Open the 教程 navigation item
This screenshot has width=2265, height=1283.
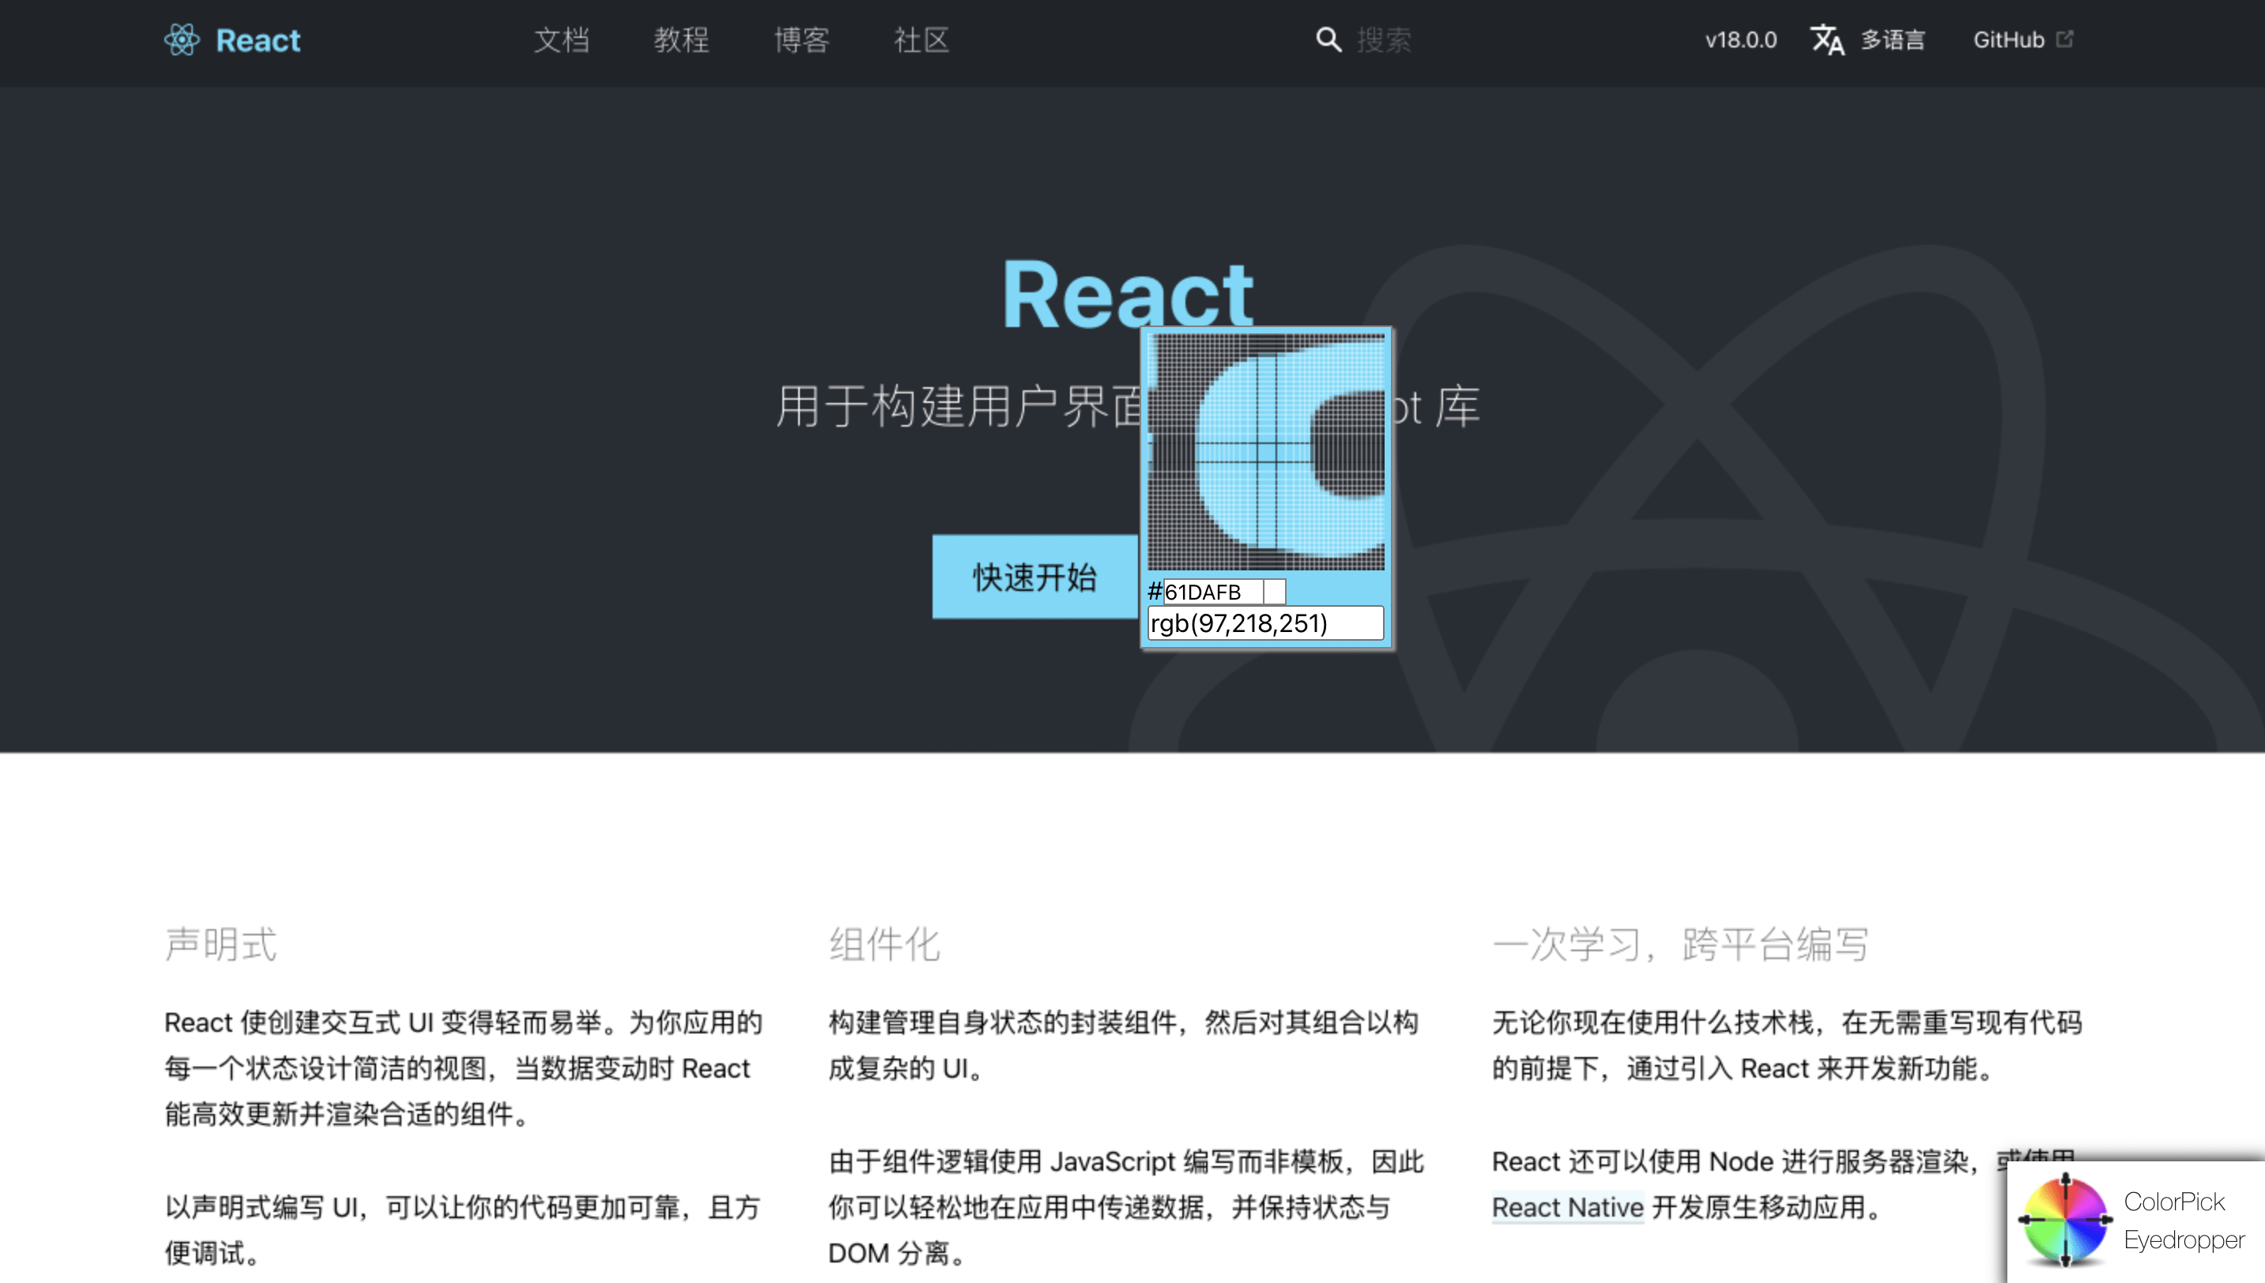click(x=681, y=40)
